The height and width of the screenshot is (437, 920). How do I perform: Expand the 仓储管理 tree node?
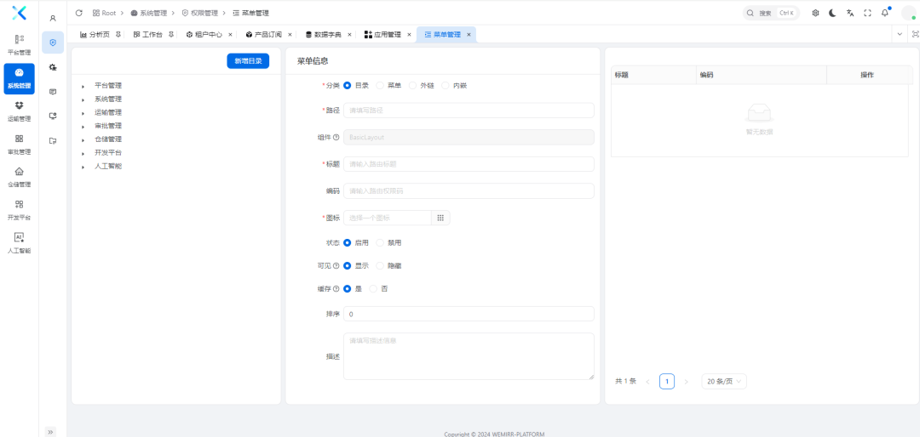pyautogui.click(x=83, y=139)
